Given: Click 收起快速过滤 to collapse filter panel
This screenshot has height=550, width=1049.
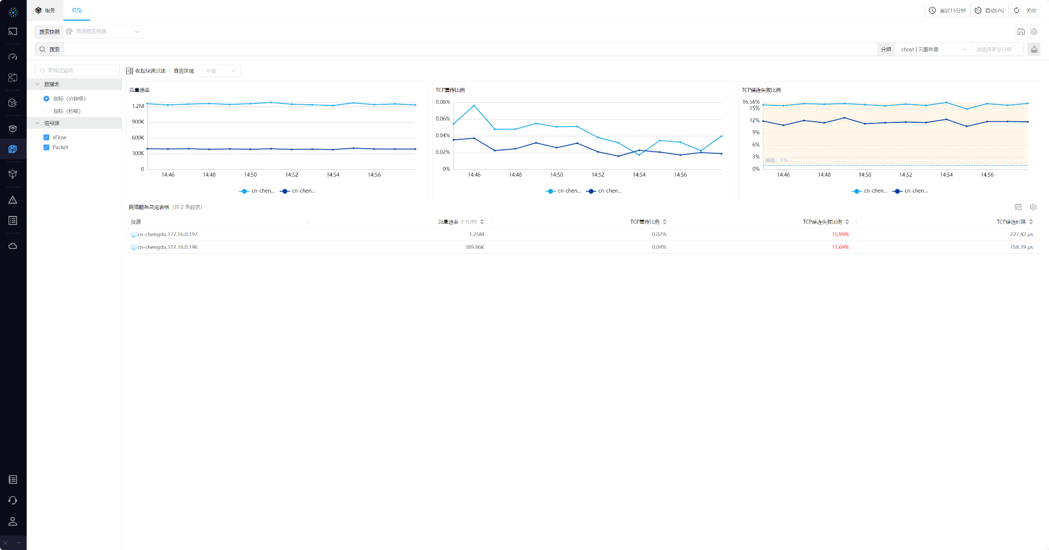Looking at the screenshot, I should pyautogui.click(x=146, y=71).
